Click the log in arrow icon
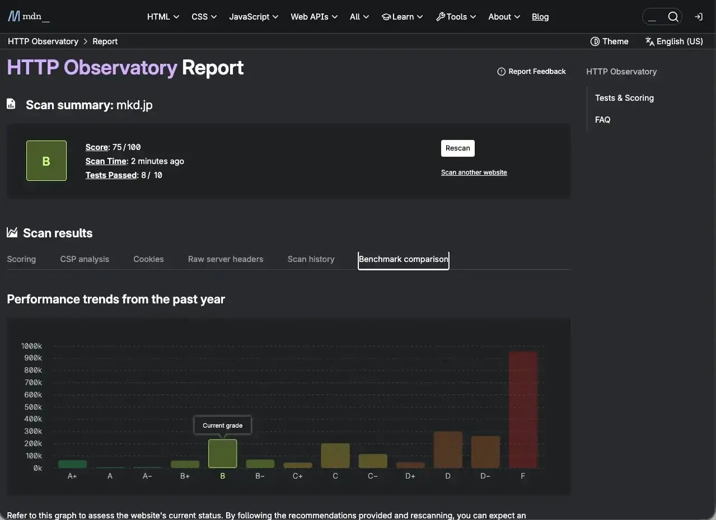The height and width of the screenshot is (520, 716). 699,17
